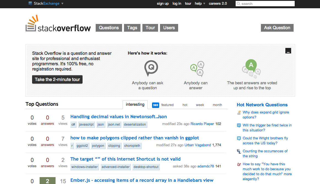The width and height of the screenshot is (320, 184).
Task: Collapse the intro banner with minimize button
Action: click(288, 51)
